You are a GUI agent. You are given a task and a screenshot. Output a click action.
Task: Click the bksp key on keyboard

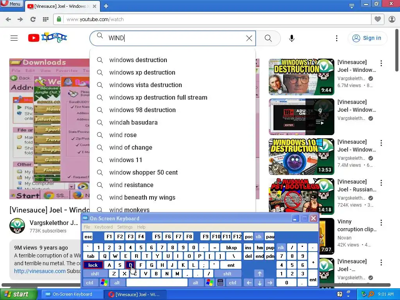(x=231, y=247)
